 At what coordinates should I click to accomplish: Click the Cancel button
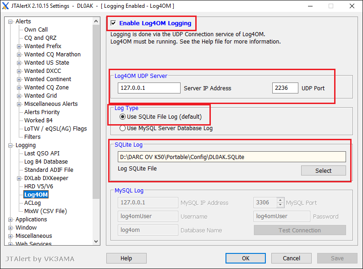[291, 258]
